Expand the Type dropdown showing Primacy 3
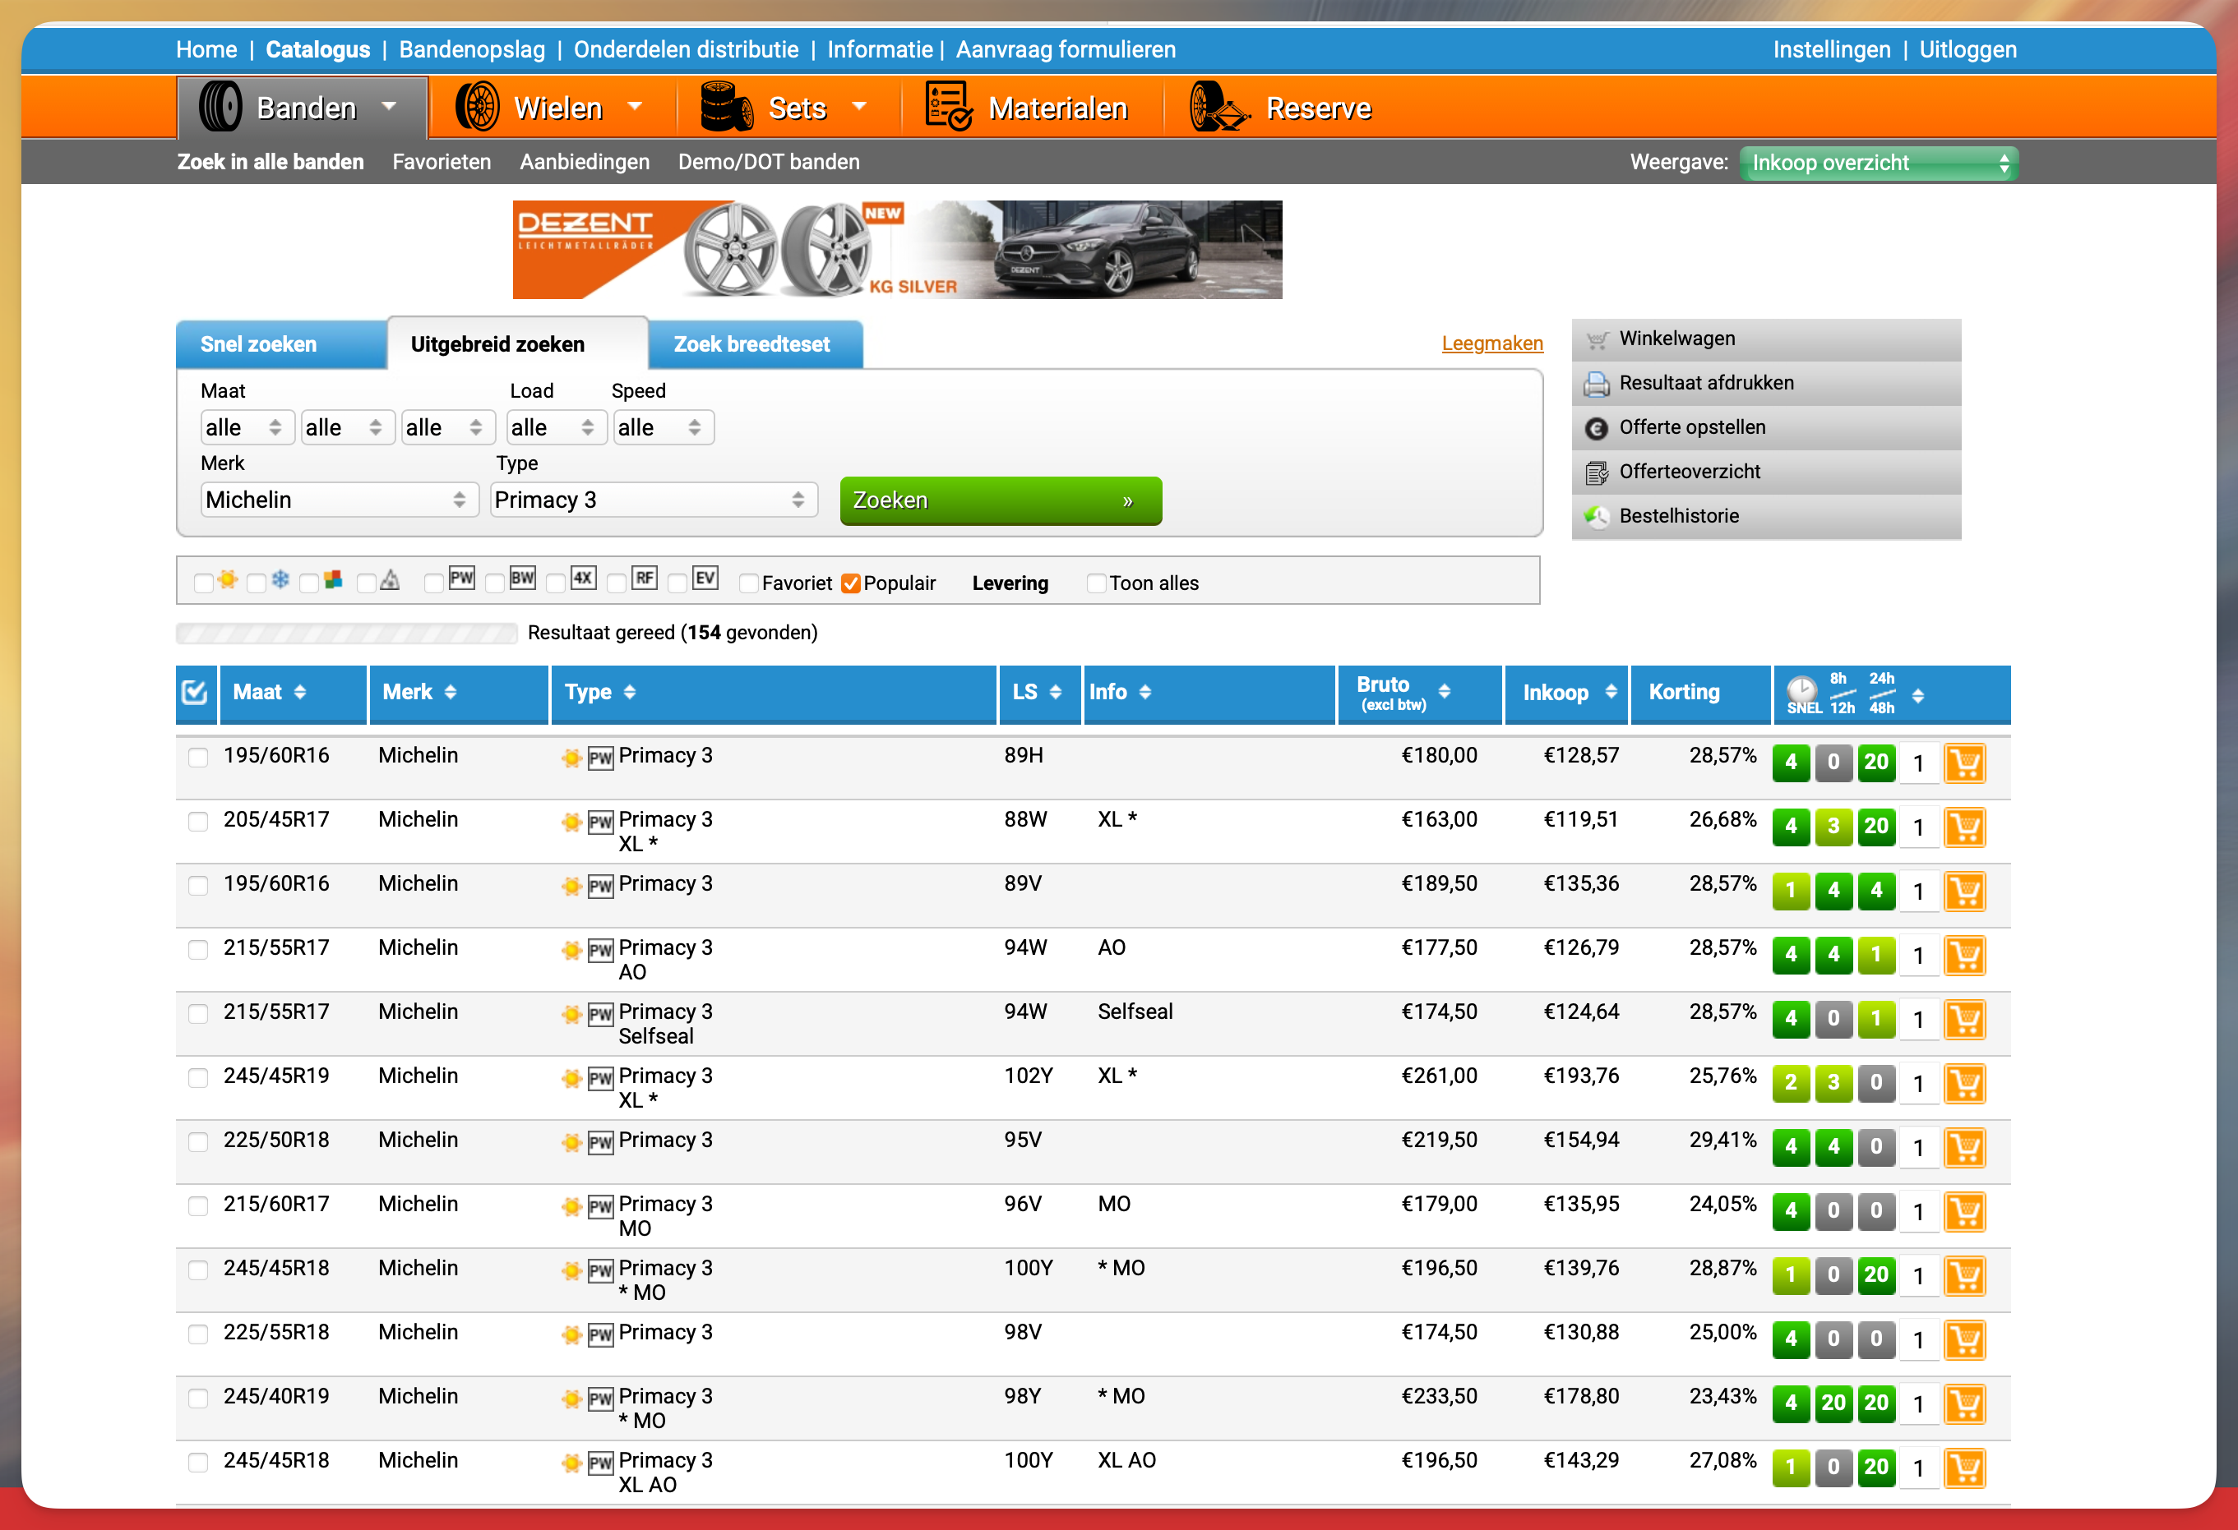 click(x=653, y=500)
